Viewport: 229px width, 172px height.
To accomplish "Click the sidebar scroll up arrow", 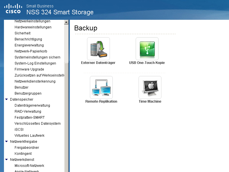I will point(66,22).
